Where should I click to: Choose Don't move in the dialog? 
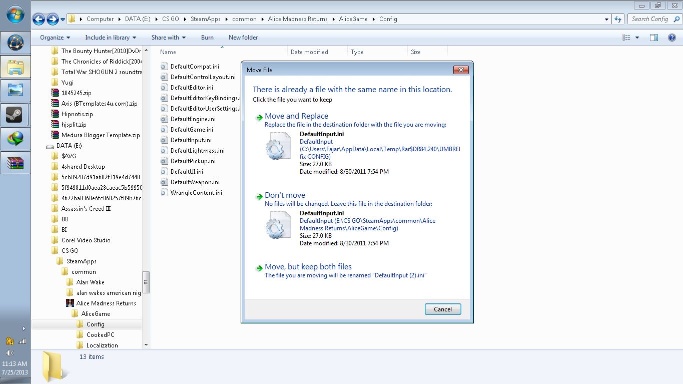(x=285, y=195)
